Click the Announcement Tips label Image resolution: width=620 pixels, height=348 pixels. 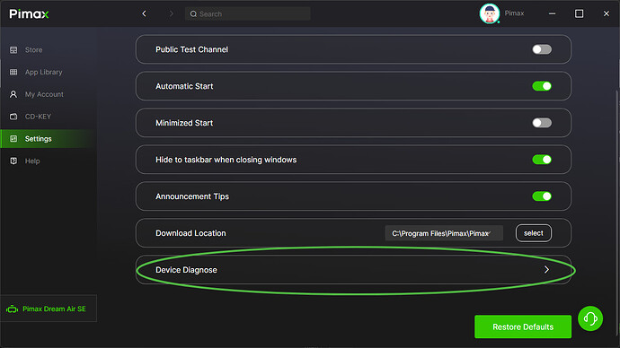pyautogui.click(x=192, y=196)
